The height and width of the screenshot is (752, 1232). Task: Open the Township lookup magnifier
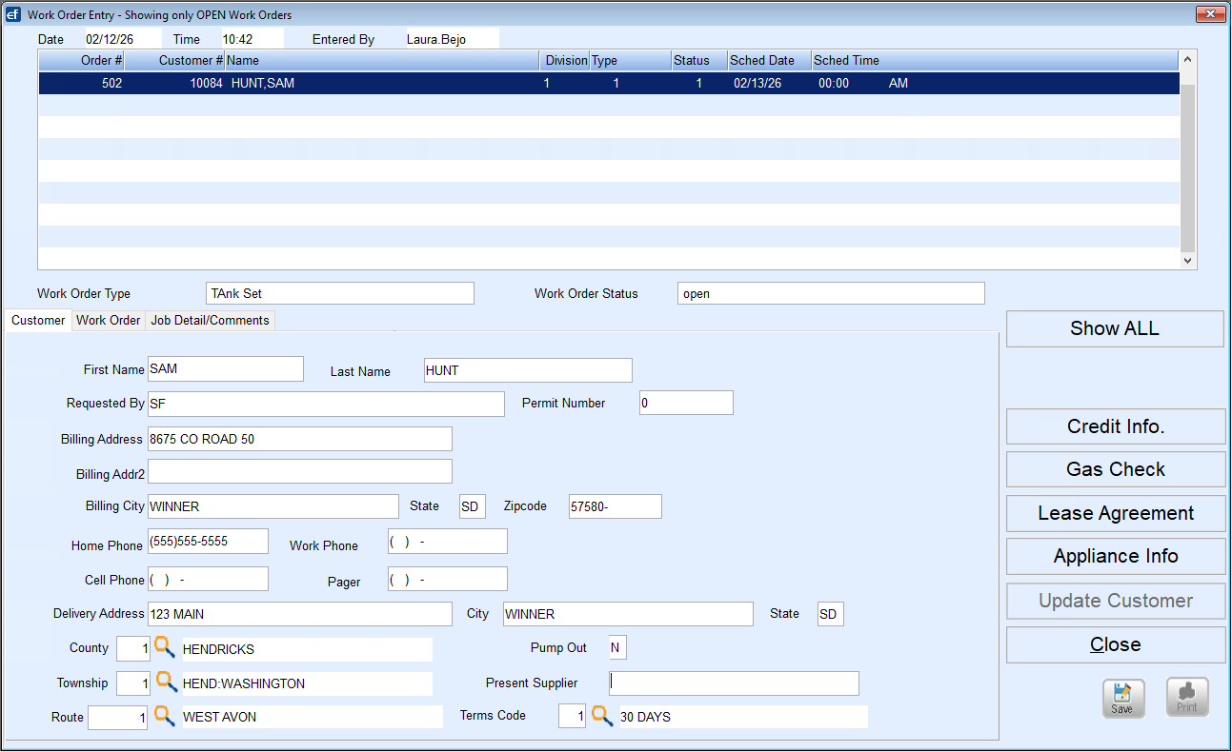tap(166, 683)
